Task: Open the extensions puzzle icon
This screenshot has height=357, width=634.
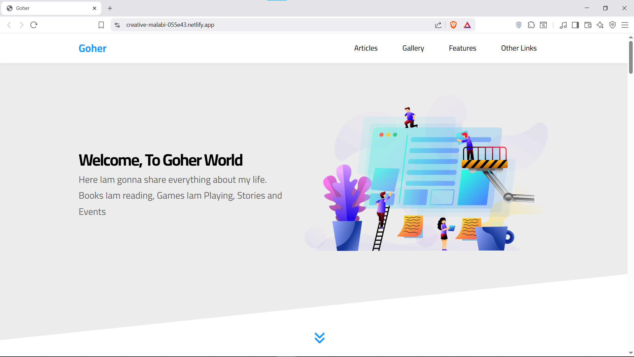Action: (x=531, y=25)
